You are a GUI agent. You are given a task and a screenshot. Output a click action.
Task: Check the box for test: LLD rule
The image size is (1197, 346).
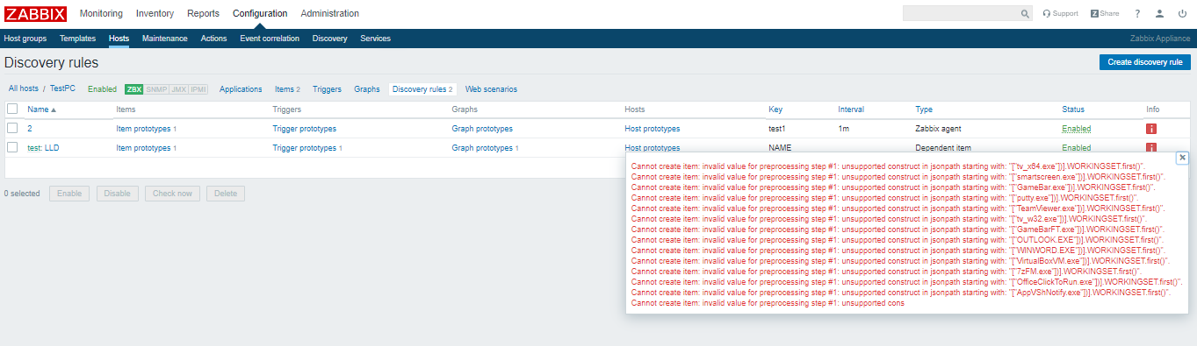12,147
